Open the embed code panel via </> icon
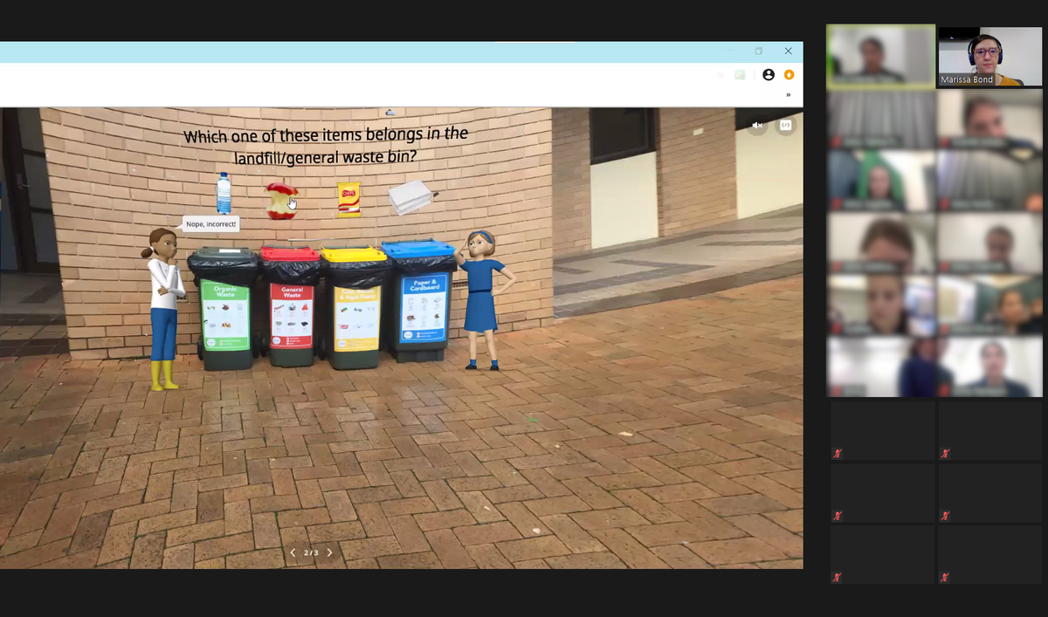1048x617 pixels. point(785,125)
